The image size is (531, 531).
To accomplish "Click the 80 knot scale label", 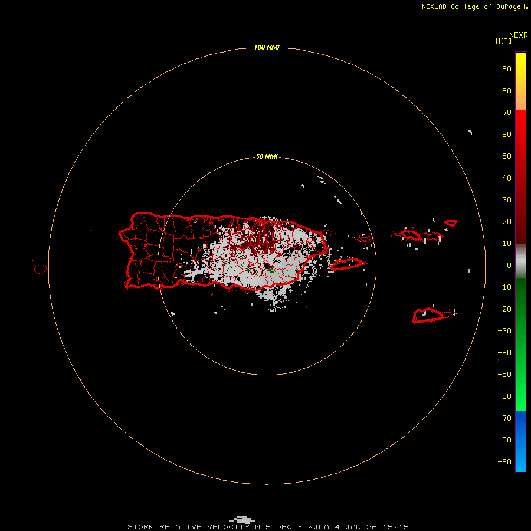I will (507, 90).
